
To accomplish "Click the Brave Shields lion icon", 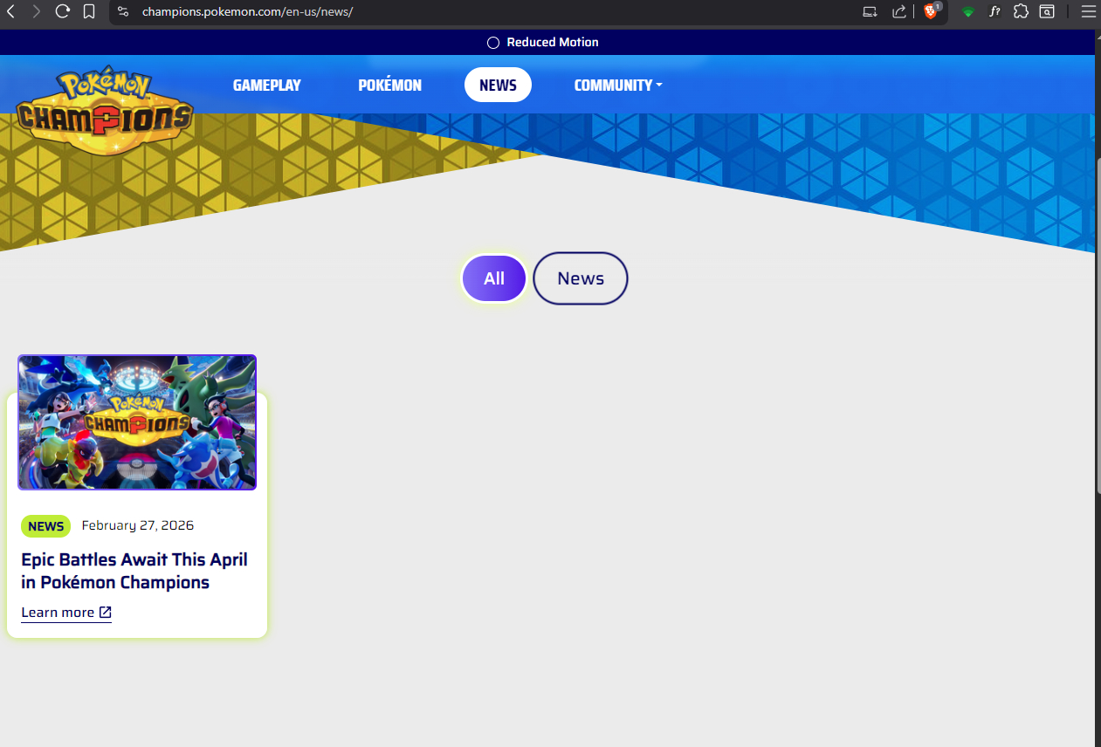I will point(930,11).
